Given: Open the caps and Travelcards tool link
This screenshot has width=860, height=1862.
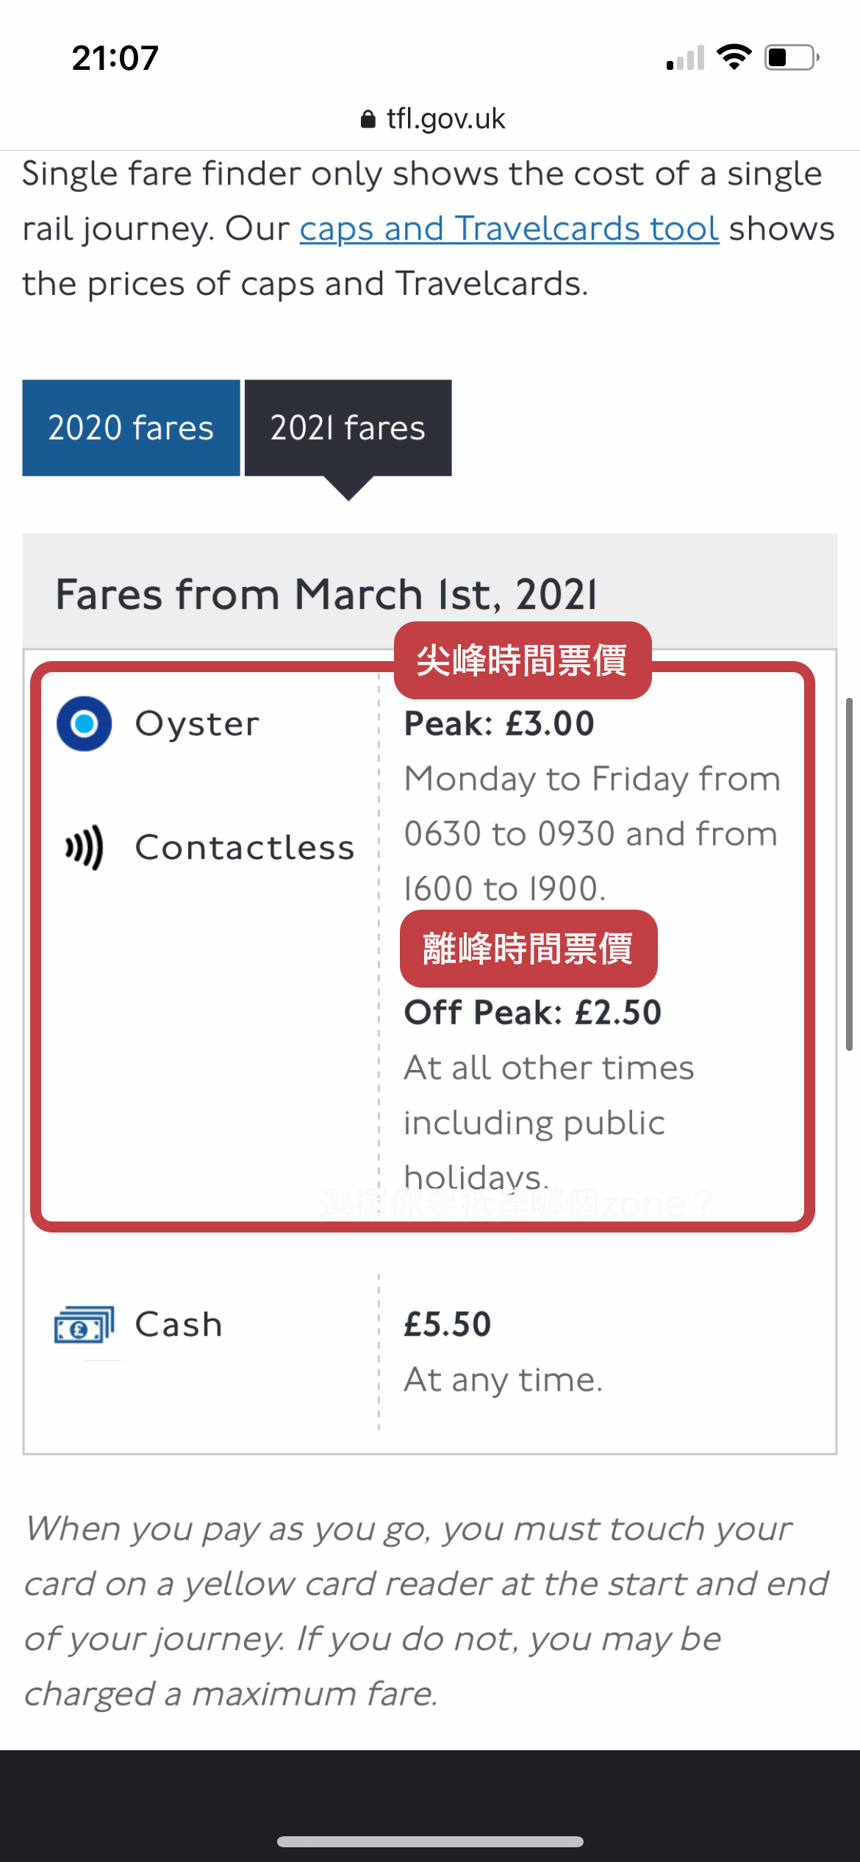Looking at the screenshot, I should coord(509,229).
